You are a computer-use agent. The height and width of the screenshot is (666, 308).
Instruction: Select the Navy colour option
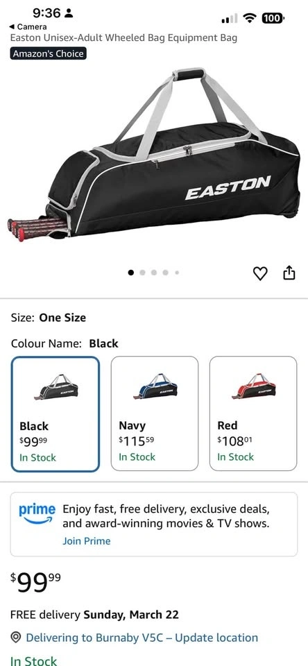point(155,413)
